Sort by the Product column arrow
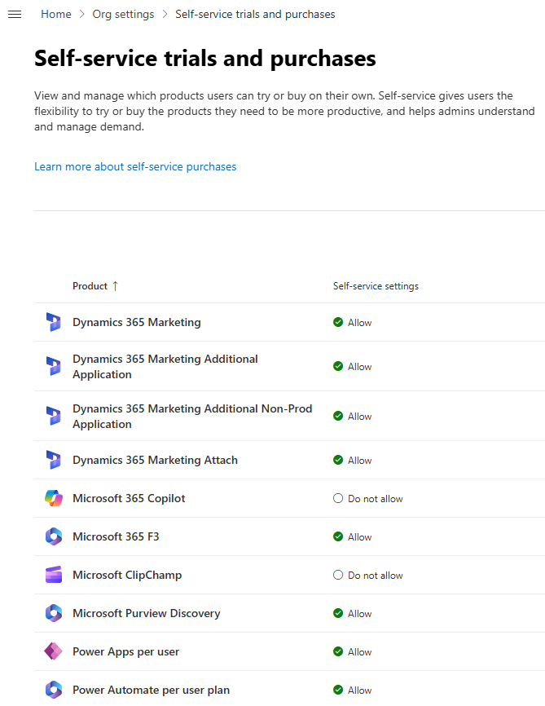Image resolution: width=545 pixels, height=706 pixels. coord(115,286)
